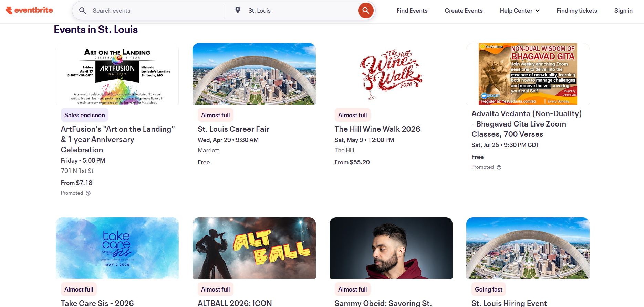644x307 pixels.
Task: Open Find my tickets
Action: click(577, 11)
